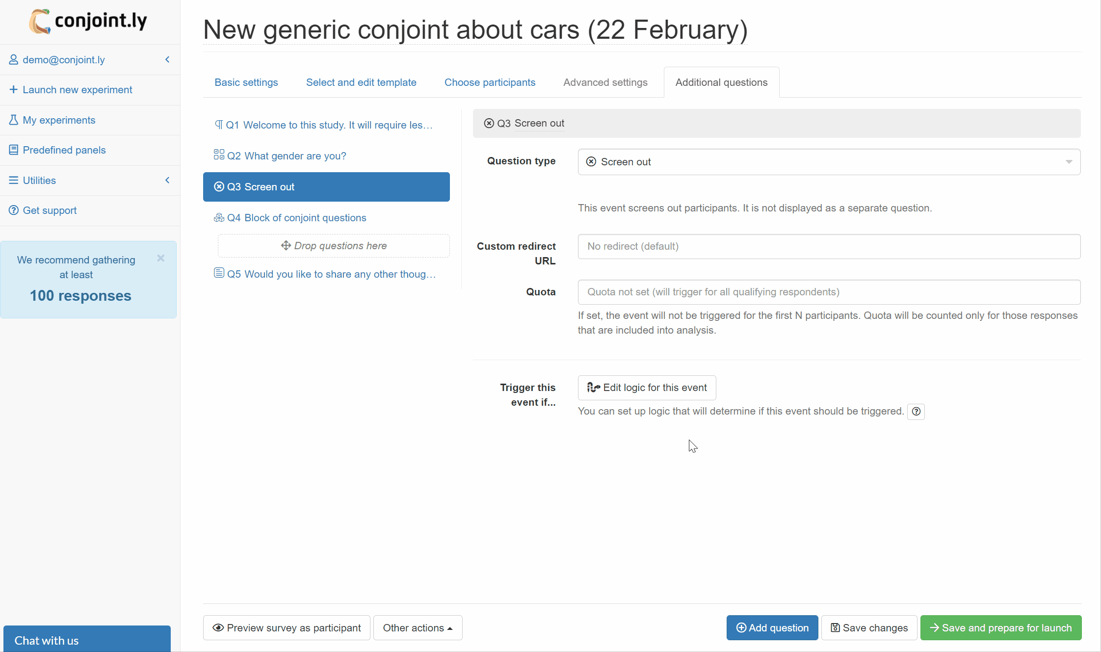Image resolution: width=1101 pixels, height=652 pixels.
Task: Open the Choose participants tab
Action: point(489,82)
